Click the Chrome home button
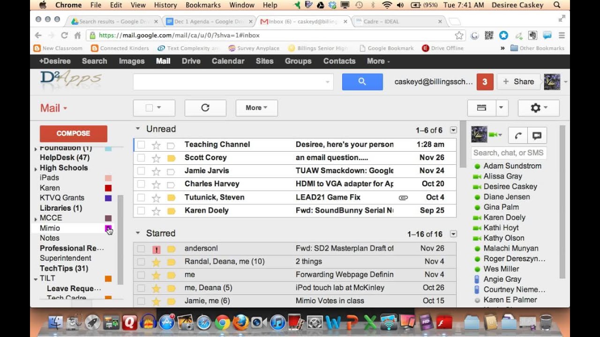 (77, 36)
